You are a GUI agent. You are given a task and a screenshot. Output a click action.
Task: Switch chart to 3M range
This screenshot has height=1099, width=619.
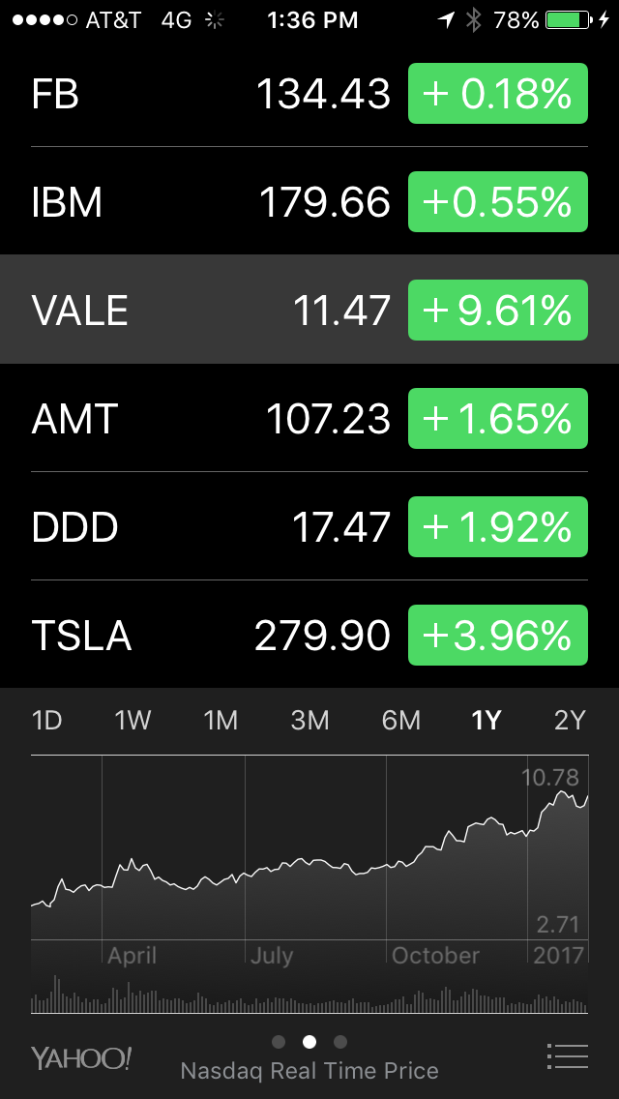point(309,720)
